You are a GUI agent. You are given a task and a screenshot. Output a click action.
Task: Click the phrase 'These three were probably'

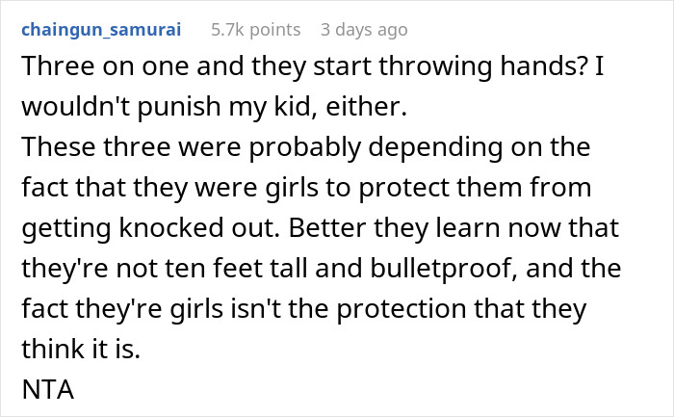click(191, 147)
